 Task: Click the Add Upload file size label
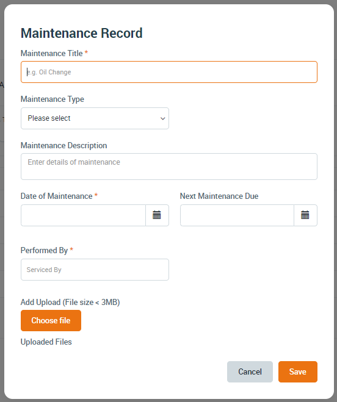[x=70, y=303]
